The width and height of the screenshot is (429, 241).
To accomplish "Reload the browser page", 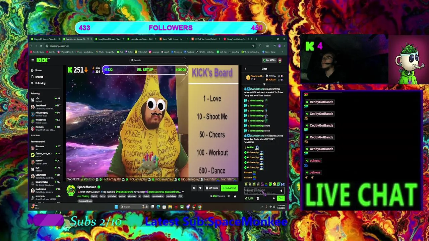I will (41, 46).
